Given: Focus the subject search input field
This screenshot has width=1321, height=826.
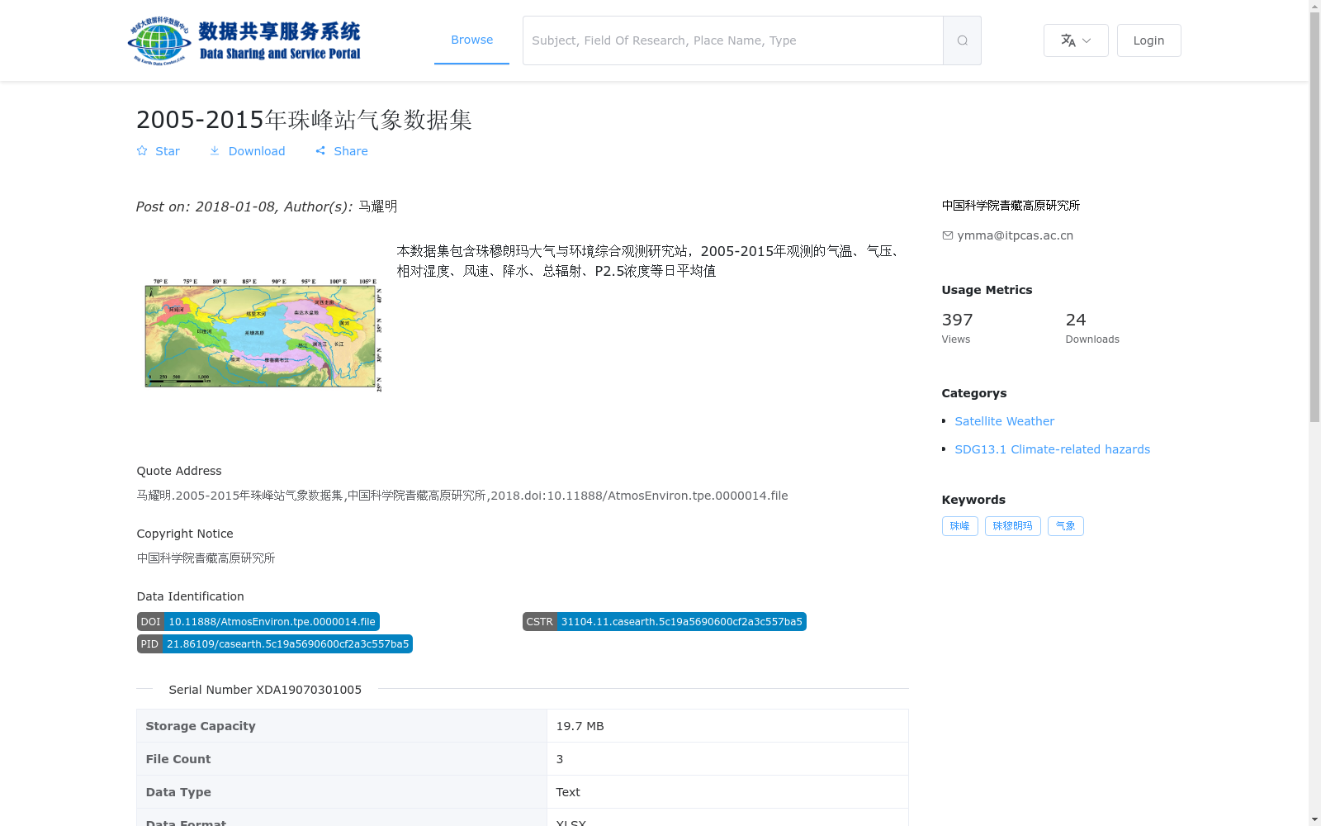Looking at the screenshot, I should click(x=733, y=40).
